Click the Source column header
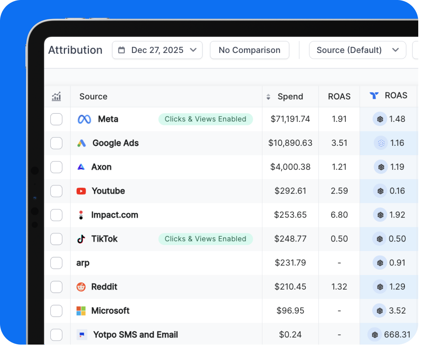 93,97
